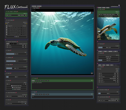Adjust the Denoise value slider
The width and height of the screenshot is (126, 110).
pos(108,47)
